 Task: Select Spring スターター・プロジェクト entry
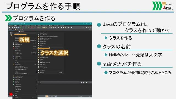point(51,37)
